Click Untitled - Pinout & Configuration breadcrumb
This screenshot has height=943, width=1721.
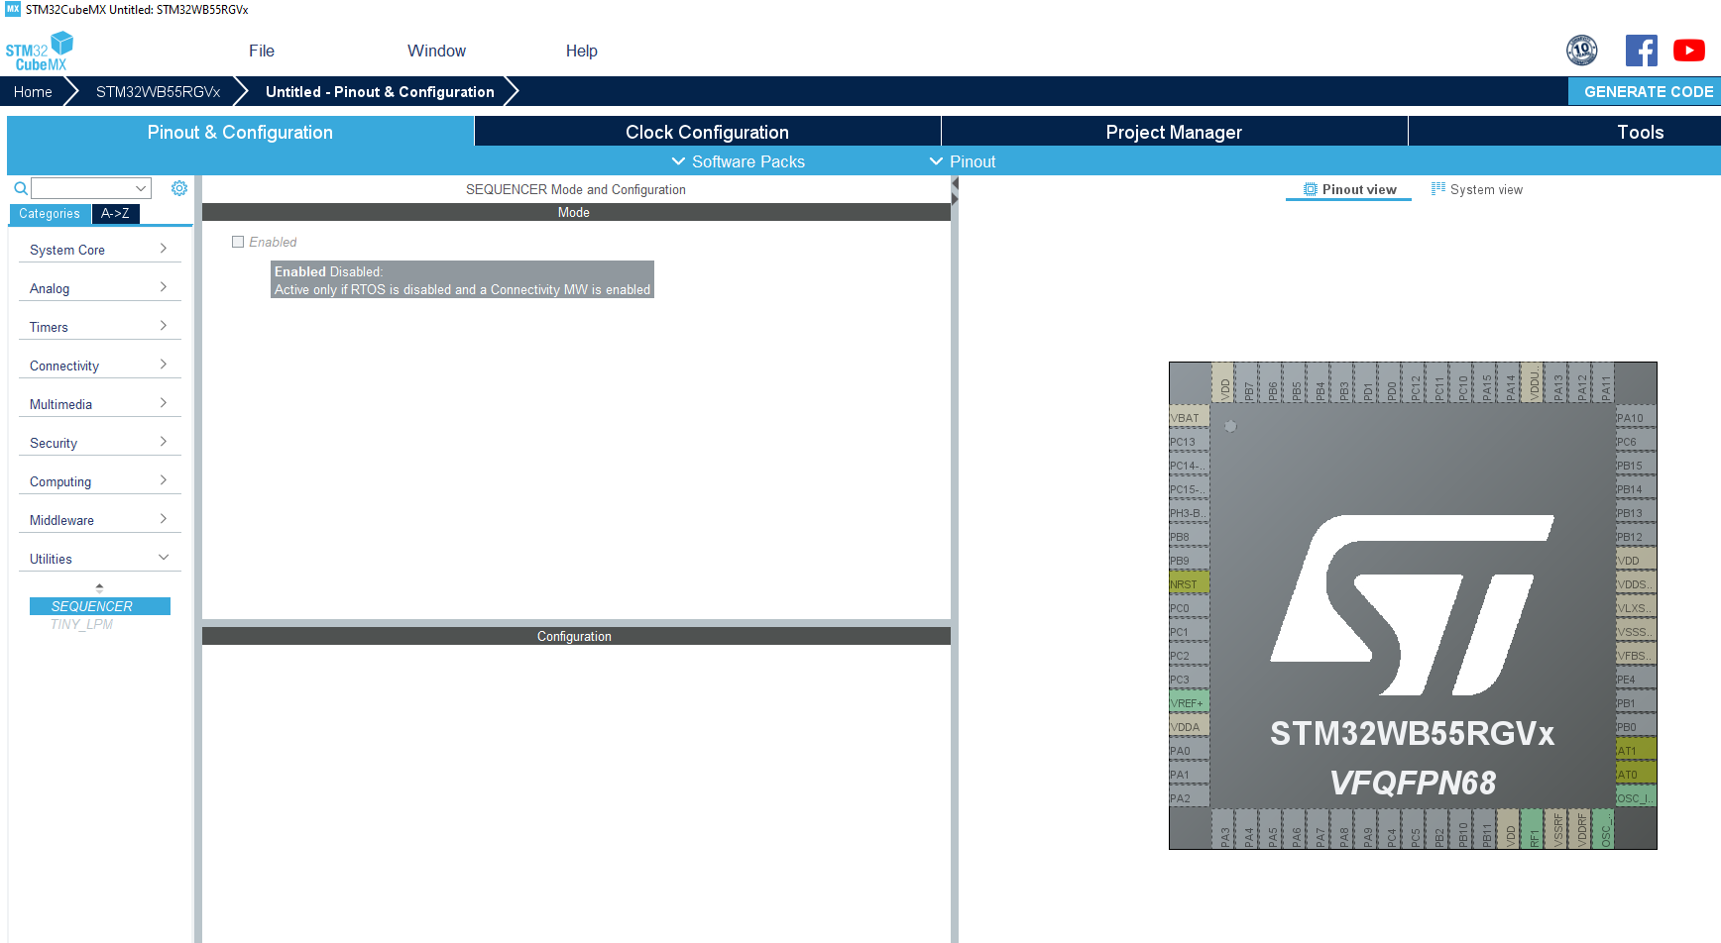[x=380, y=91]
